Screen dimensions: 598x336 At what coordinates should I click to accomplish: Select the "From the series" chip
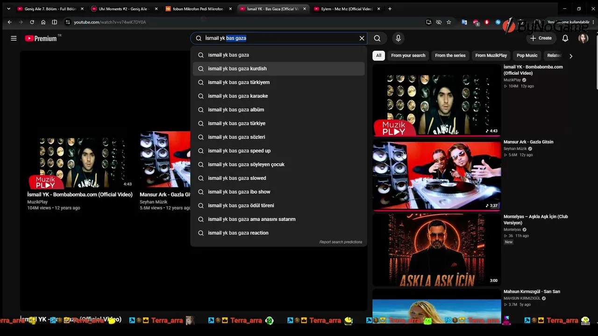450,56
